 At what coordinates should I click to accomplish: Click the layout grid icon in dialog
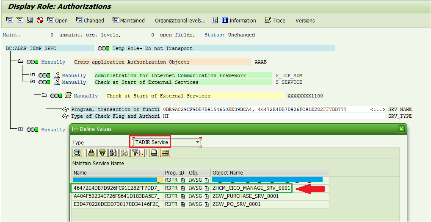click(x=165, y=153)
